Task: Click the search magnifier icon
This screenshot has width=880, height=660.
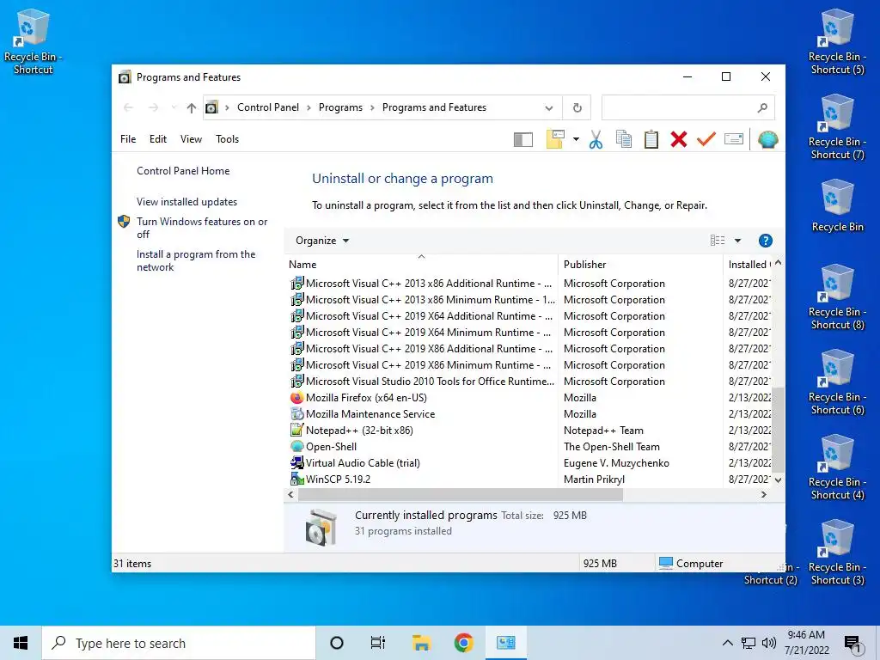Action: click(762, 107)
